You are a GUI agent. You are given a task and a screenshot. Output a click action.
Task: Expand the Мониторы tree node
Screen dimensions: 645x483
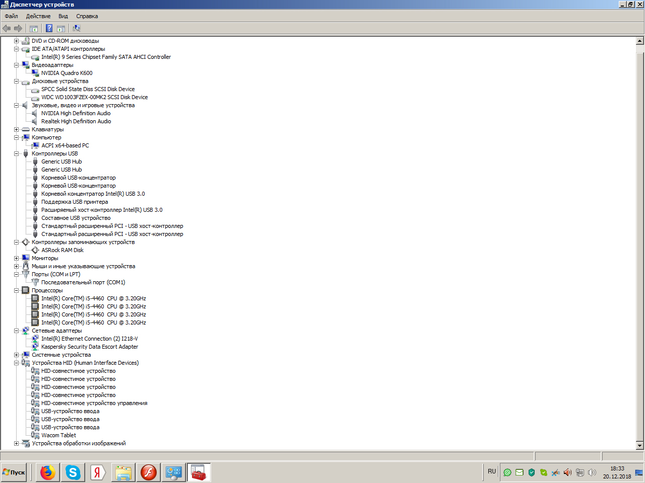17,258
